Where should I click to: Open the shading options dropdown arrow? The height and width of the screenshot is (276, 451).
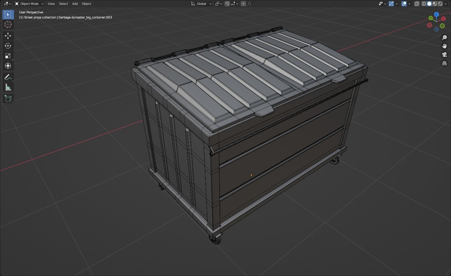click(x=446, y=4)
